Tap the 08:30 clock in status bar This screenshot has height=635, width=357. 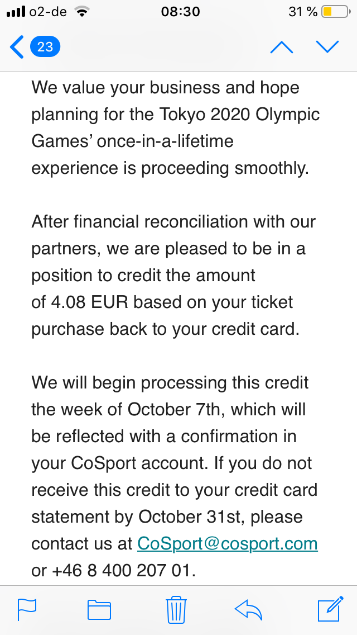[180, 11]
